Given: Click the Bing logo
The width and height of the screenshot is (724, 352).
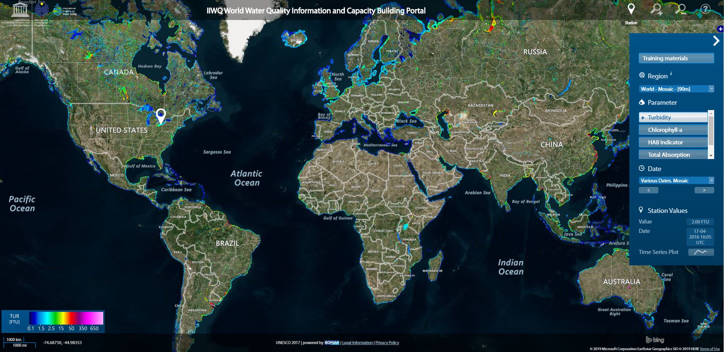Looking at the screenshot, I should pos(655,340).
